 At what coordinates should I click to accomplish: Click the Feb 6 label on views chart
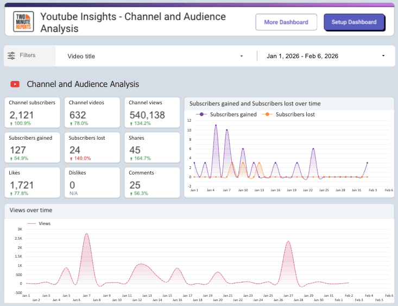(x=389, y=296)
